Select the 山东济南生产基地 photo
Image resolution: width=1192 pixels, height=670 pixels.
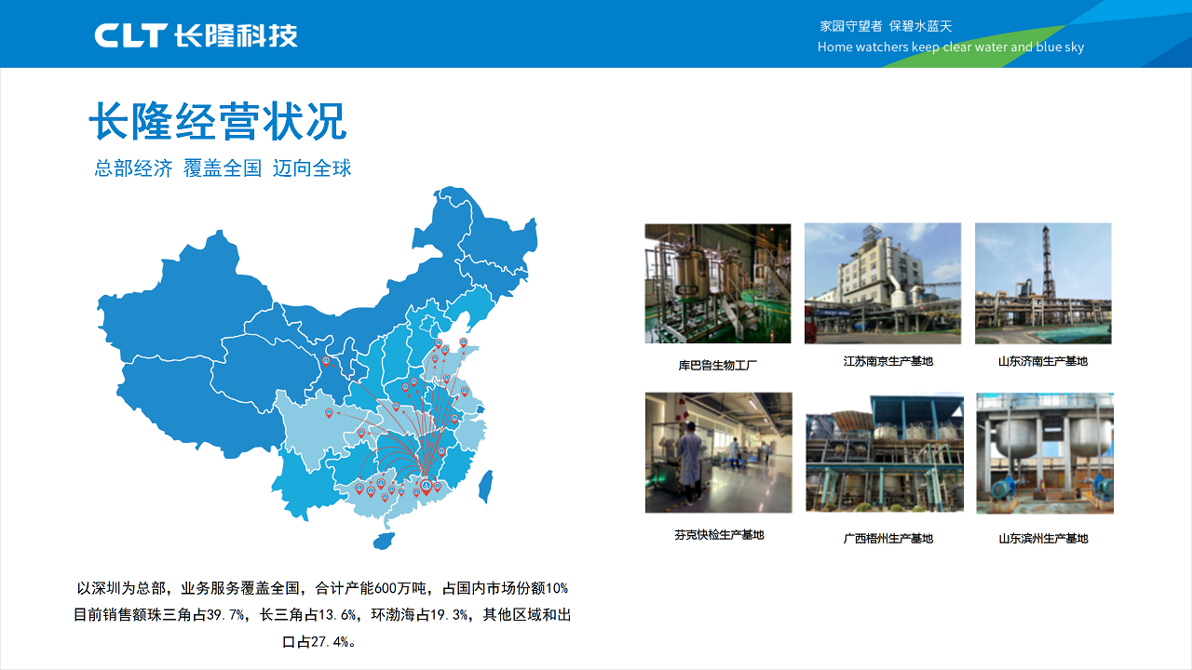pos(1043,283)
